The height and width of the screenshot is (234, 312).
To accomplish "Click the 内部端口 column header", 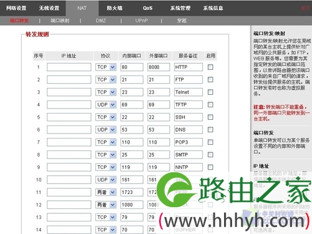I will (x=132, y=56).
